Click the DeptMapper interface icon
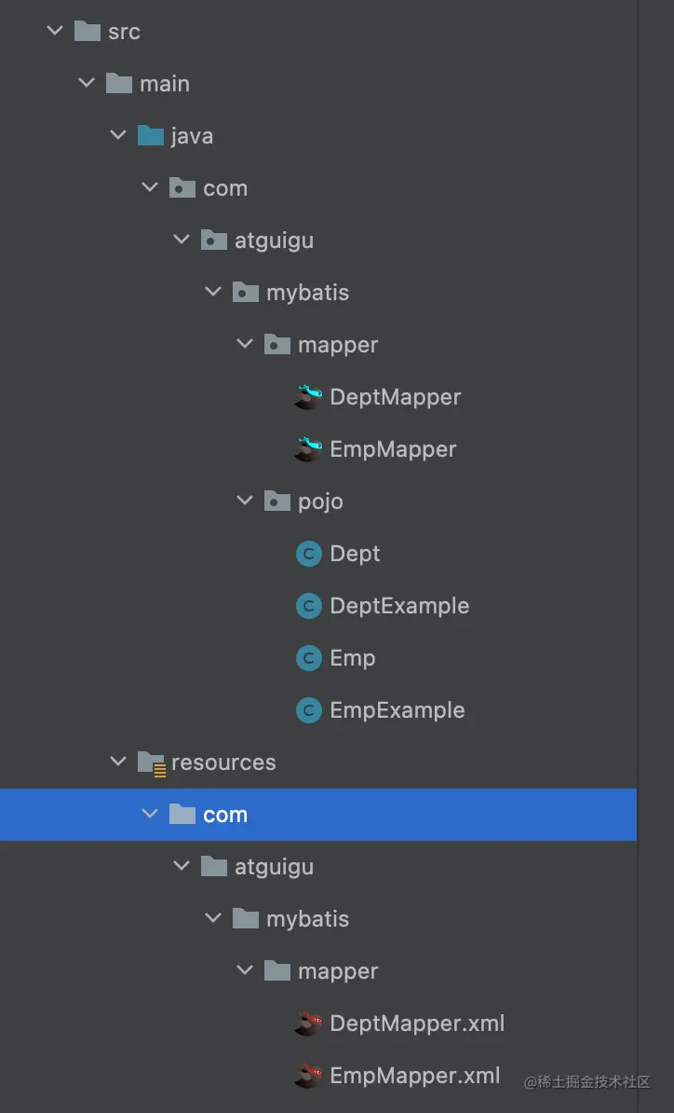674x1113 pixels. point(307,397)
